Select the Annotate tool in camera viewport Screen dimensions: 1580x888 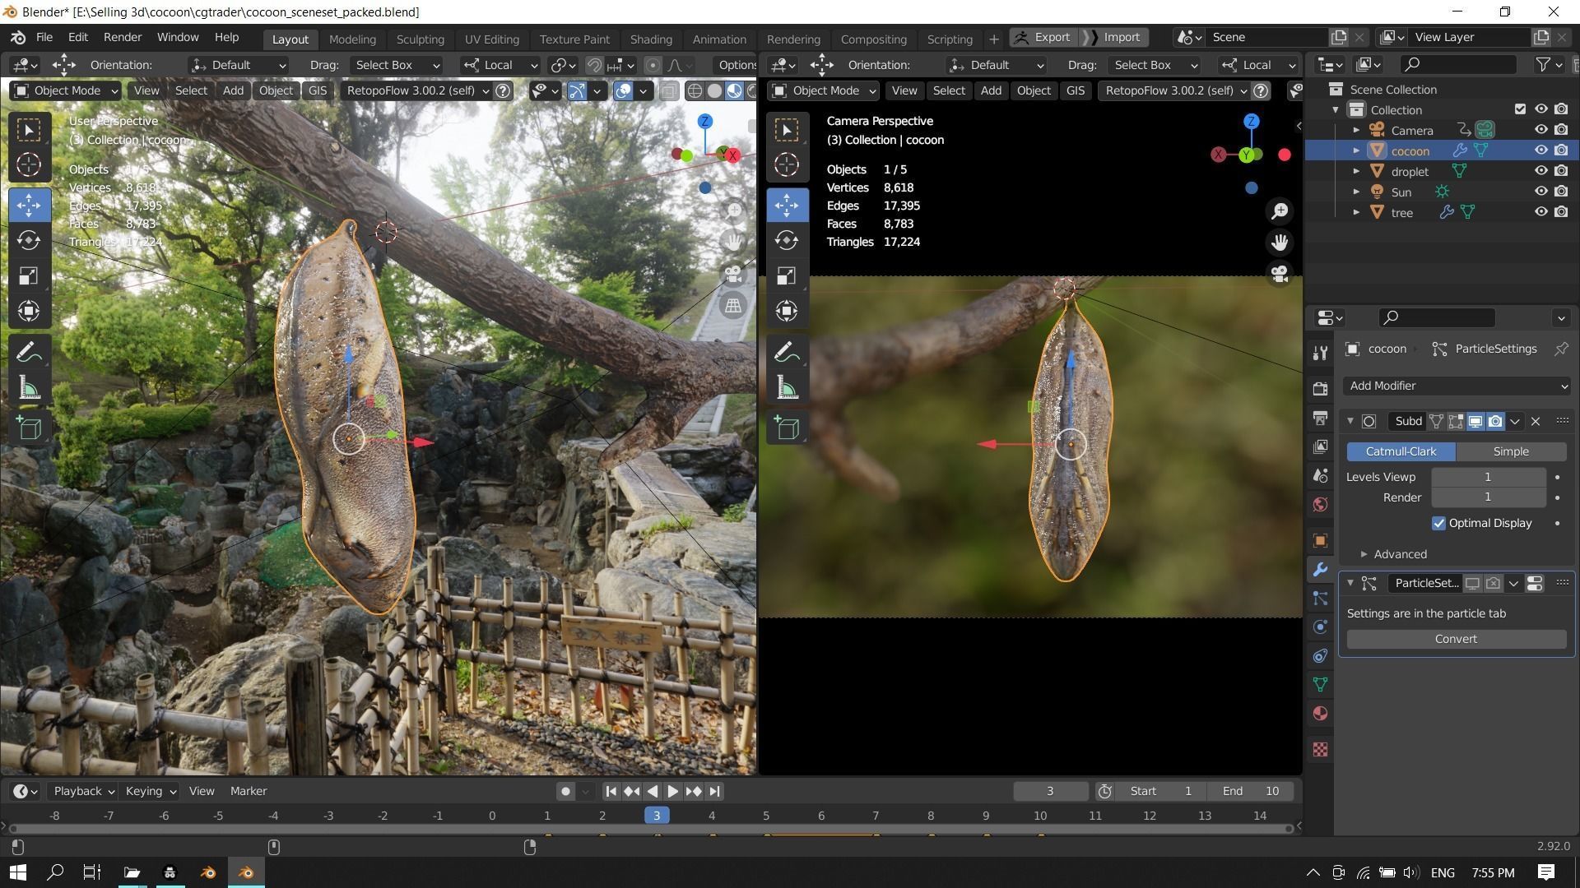tap(787, 352)
